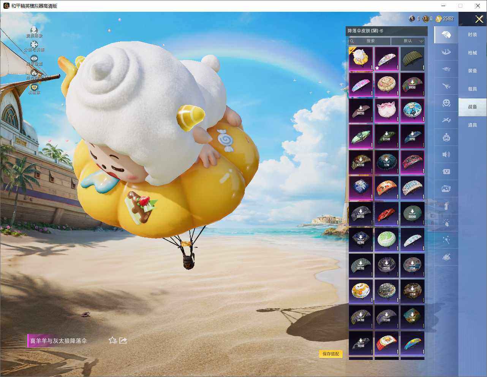487x377 pixels.
Task: Select the green-white round parachute thumbnail
Action: point(387,240)
